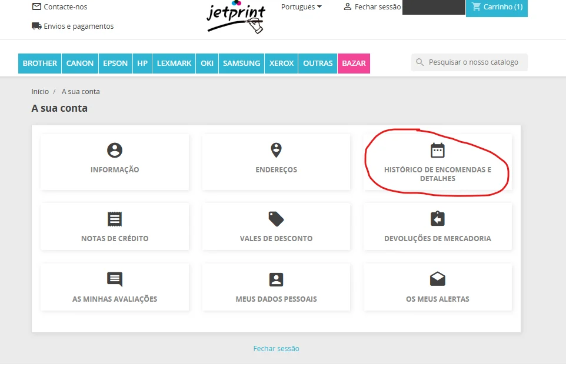Click the magnifier search icon
Viewport: 566px width, 377px height.
(x=420, y=62)
